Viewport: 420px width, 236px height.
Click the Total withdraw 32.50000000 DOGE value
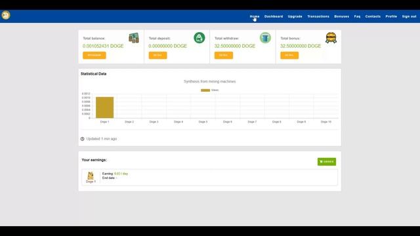tap(235, 46)
